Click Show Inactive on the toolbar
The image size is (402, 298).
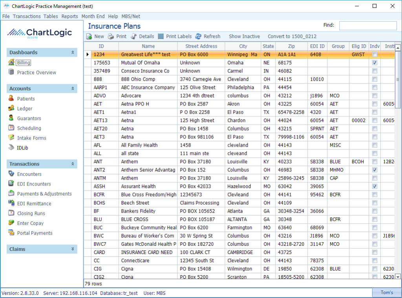coord(244,36)
